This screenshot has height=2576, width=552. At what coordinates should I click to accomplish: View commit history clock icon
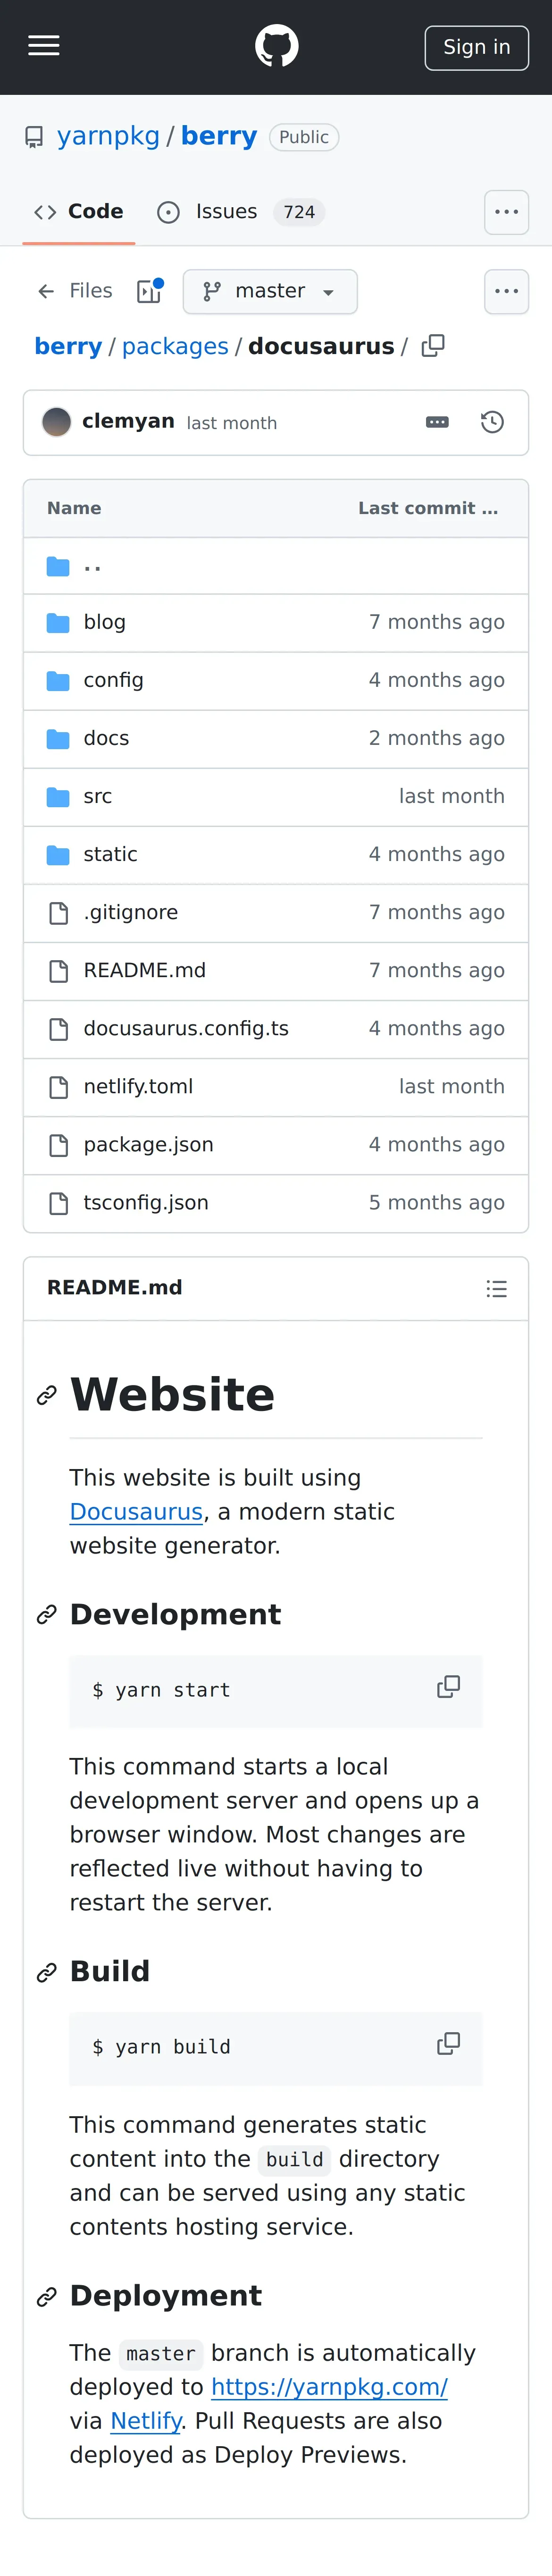(492, 423)
